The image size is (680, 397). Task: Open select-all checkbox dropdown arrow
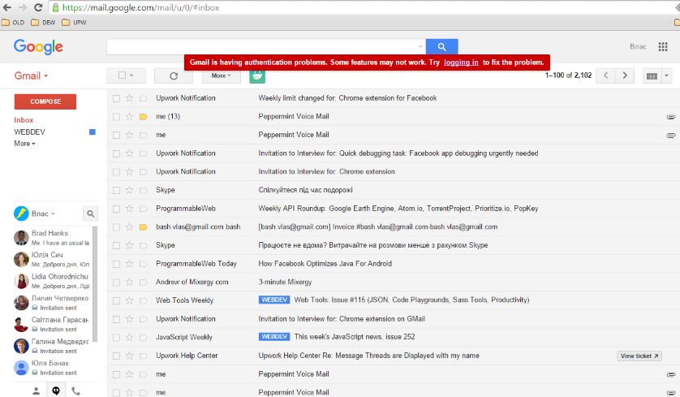131,76
